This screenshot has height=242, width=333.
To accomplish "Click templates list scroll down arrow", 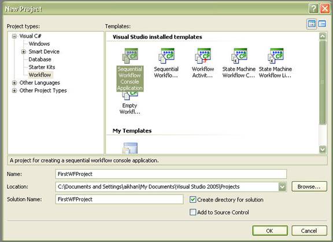I will 323,149.
